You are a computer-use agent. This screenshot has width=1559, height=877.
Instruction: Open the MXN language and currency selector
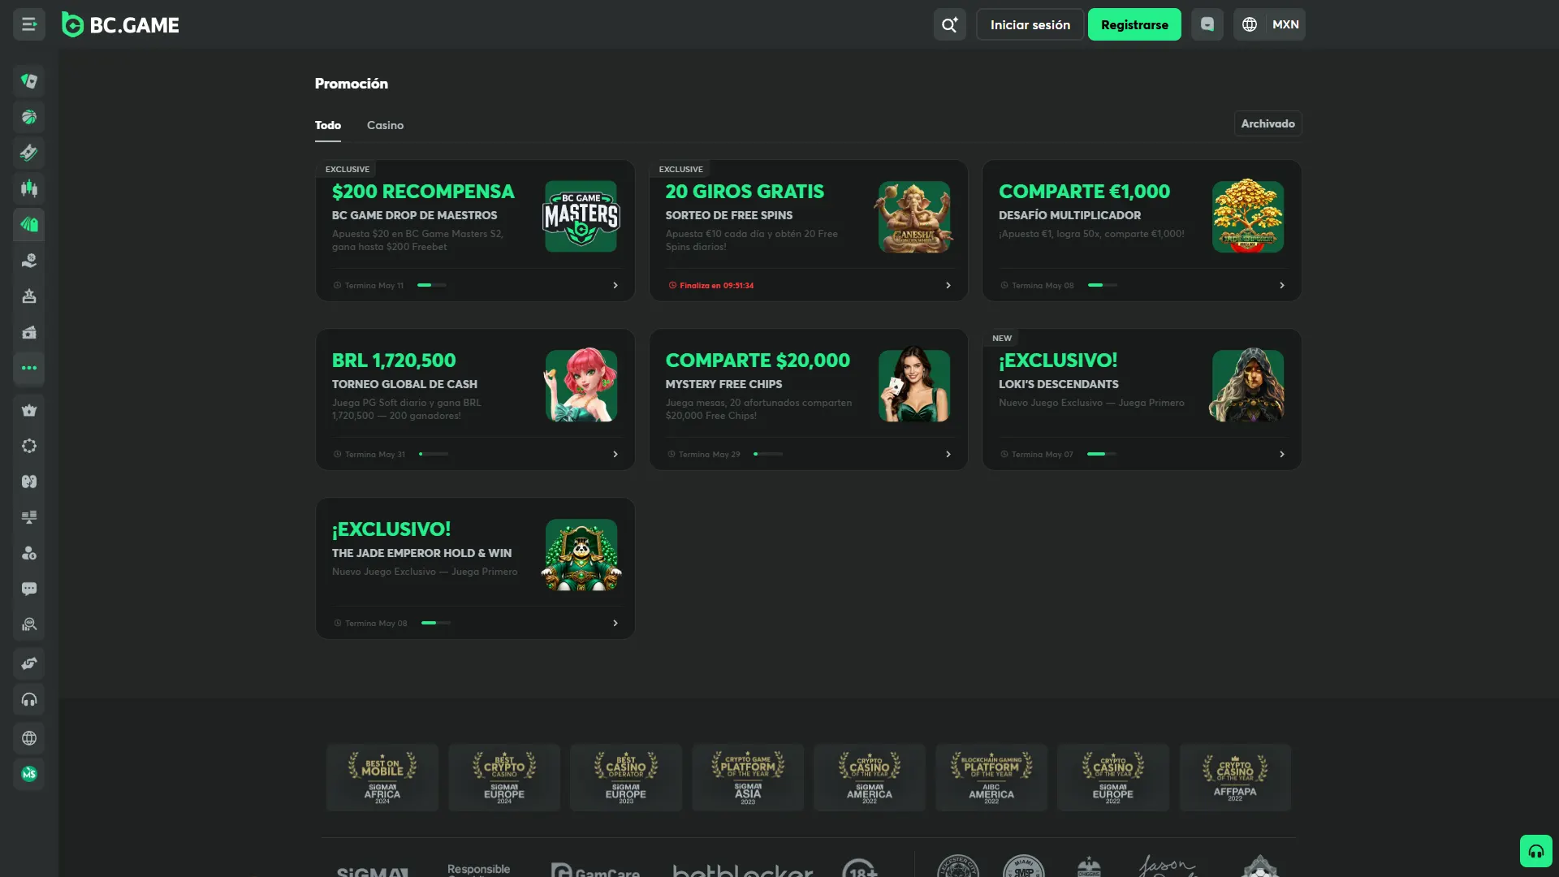coord(1269,24)
